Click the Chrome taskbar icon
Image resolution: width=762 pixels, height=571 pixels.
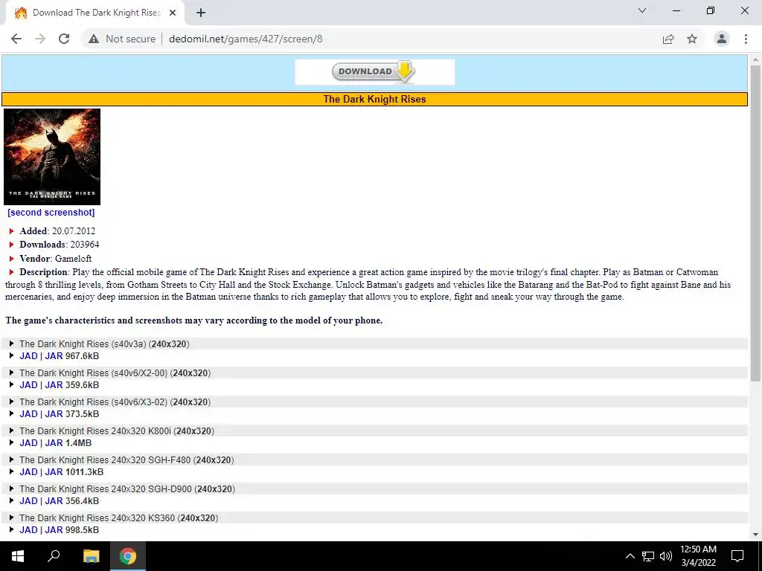coord(128,556)
